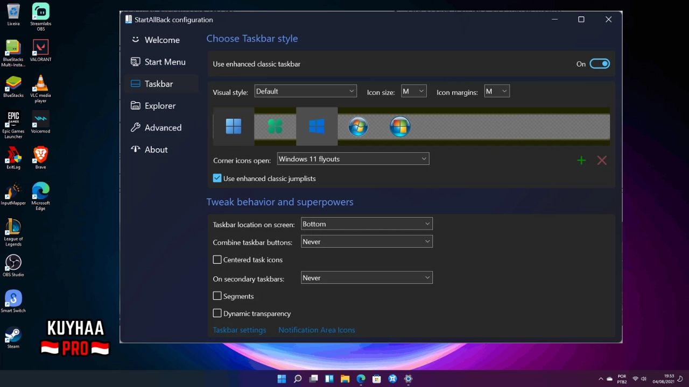Screen dimensions: 689x387
Task: Expand Taskbar location on screen dropdown
Action: 367,224
